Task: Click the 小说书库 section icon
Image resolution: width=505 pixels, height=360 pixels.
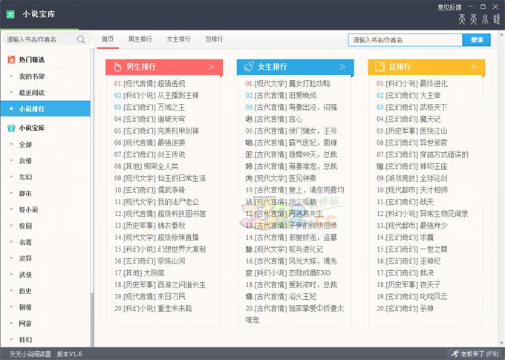Action: pyautogui.click(x=11, y=128)
